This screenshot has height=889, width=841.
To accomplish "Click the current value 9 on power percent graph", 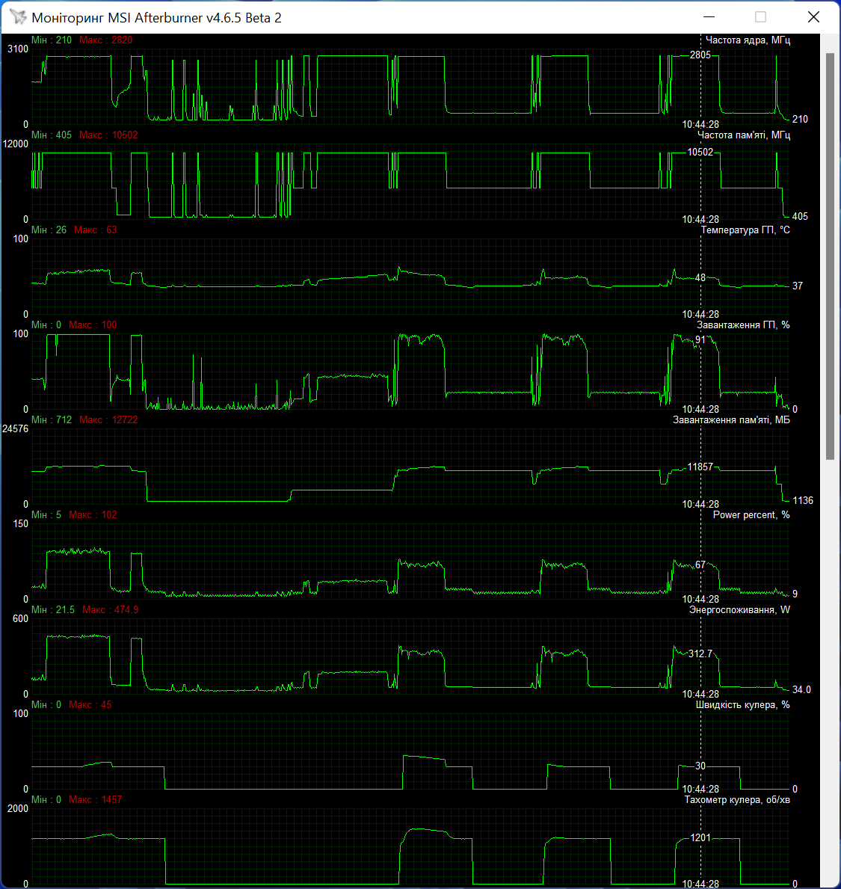I will point(795,594).
